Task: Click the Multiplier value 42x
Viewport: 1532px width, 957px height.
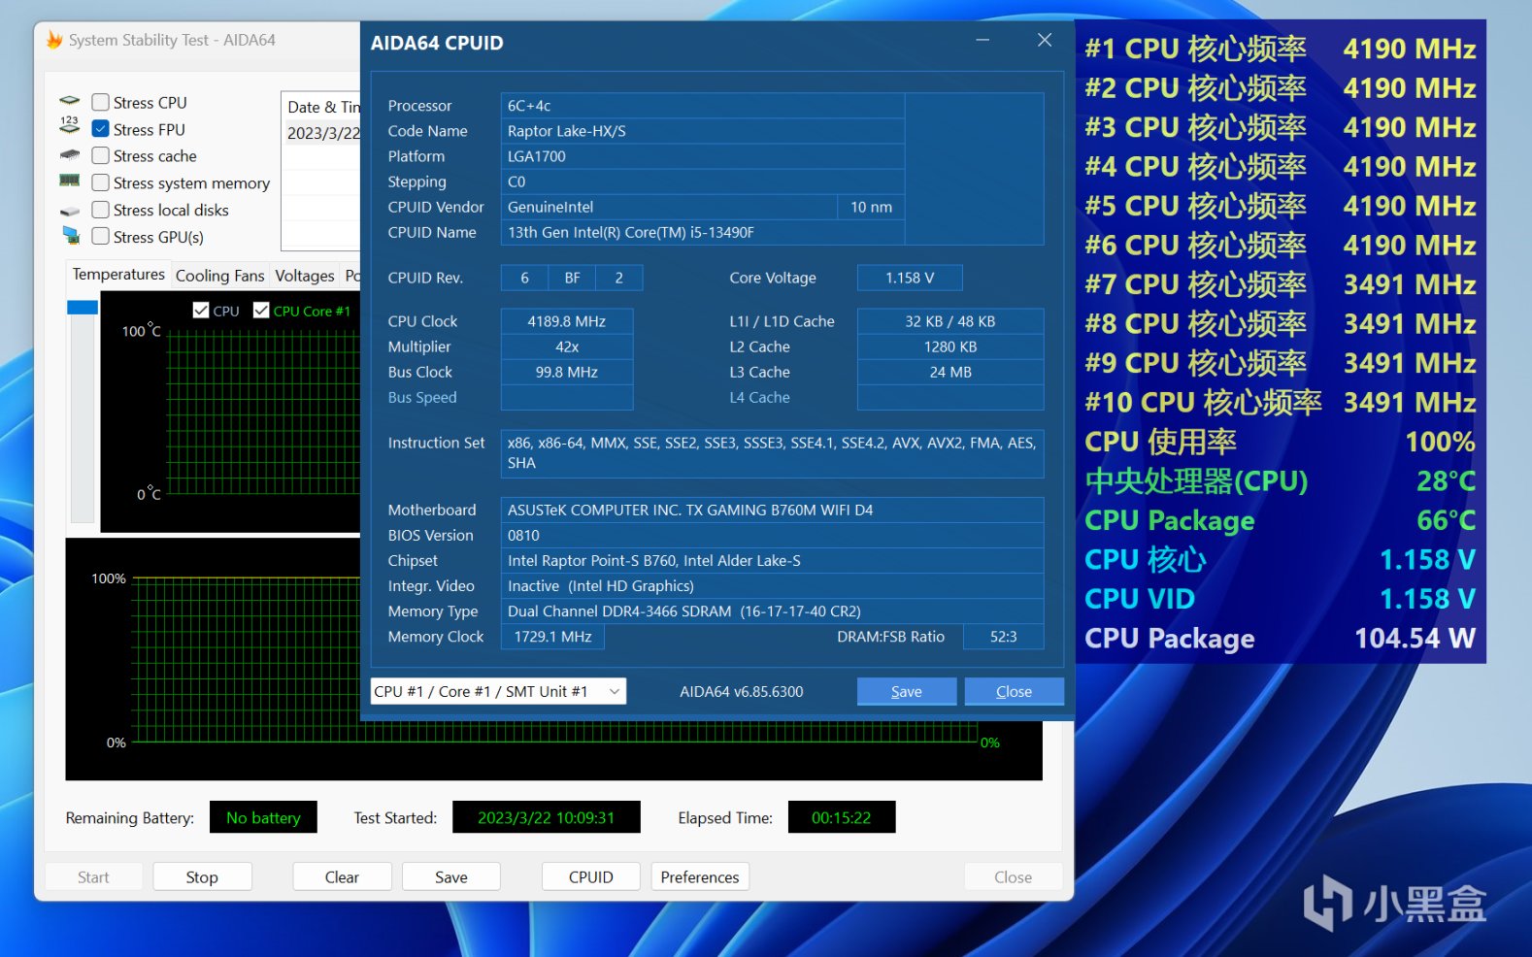Action: pos(567,346)
